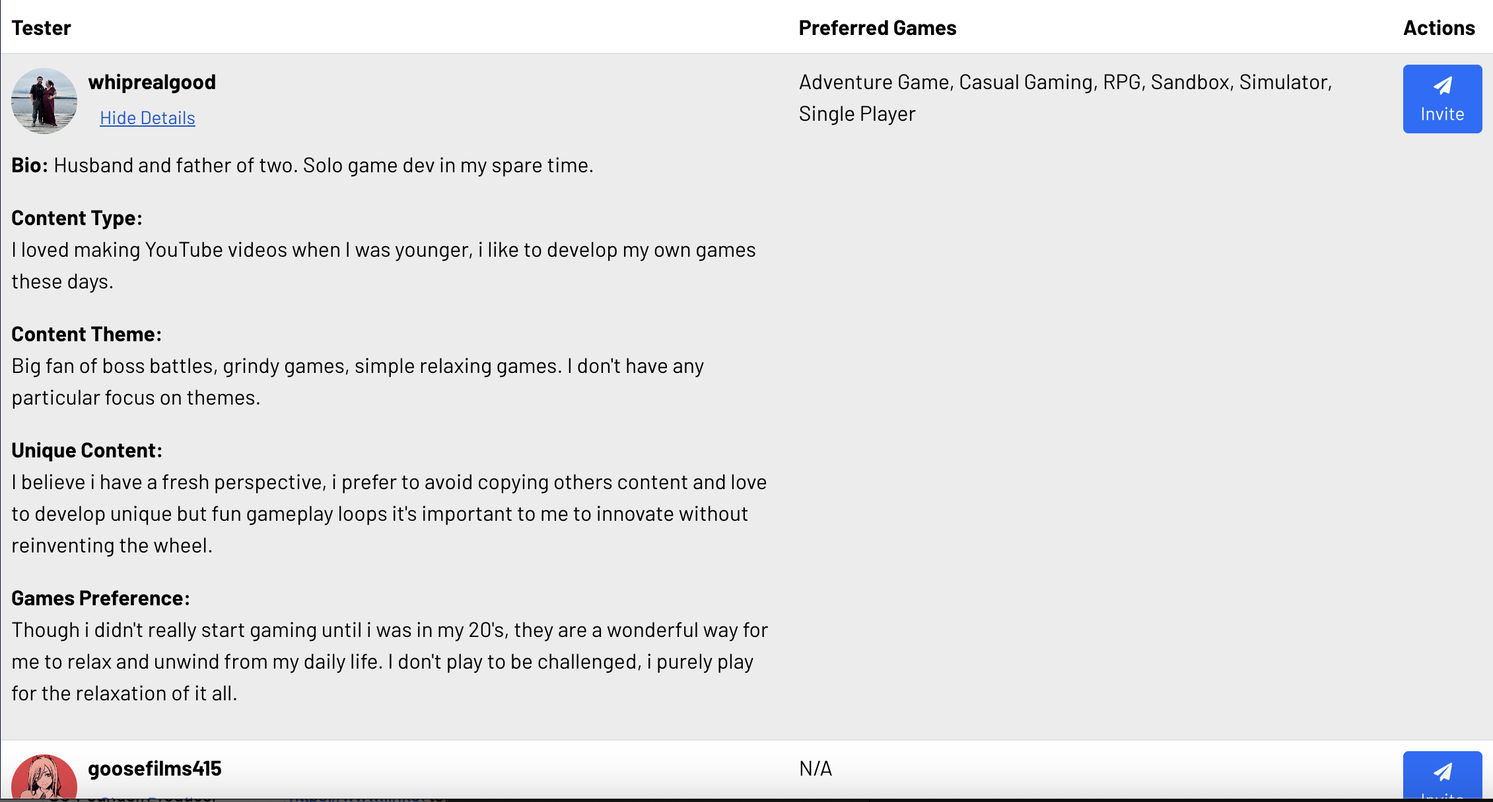Click the paper plane icon in goosefilms415's row
This screenshot has height=802, width=1493.
tap(1442, 772)
